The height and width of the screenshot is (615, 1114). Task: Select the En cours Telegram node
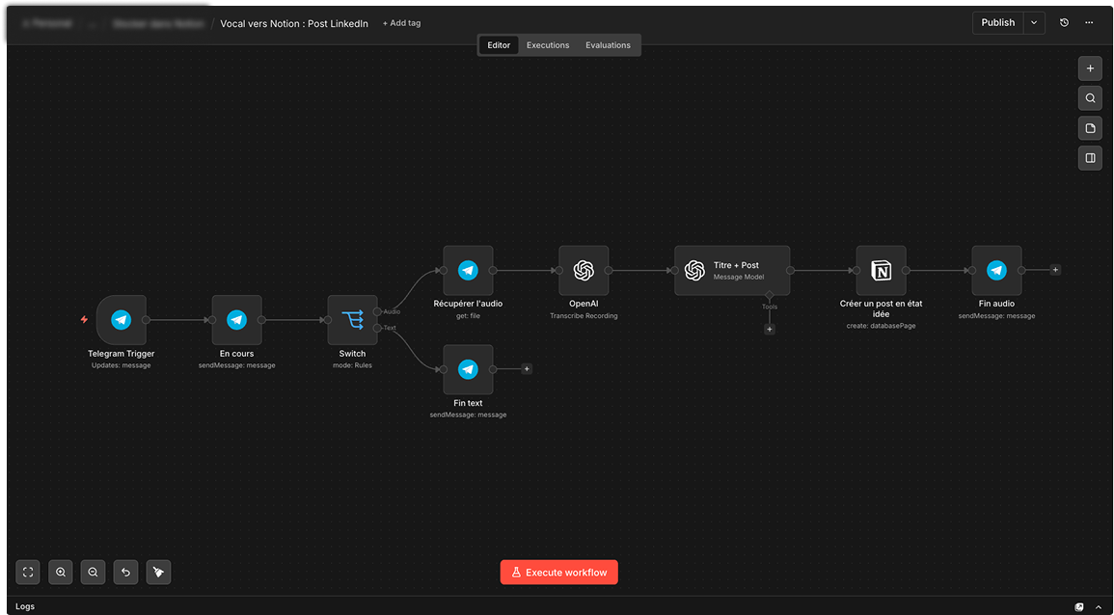point(236,320)
